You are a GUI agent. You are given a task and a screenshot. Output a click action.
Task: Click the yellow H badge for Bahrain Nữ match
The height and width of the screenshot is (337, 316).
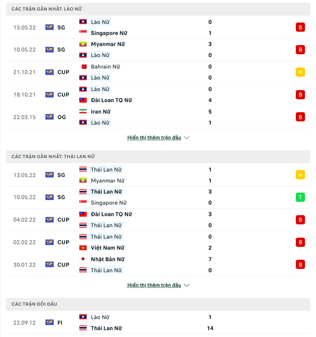point(300,72)
